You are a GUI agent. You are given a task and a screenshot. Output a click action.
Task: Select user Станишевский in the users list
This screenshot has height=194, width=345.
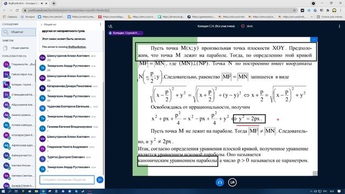[18, 95]
